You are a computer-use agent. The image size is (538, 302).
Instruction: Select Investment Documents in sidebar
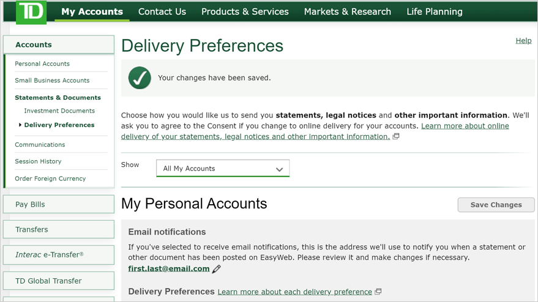(59, 111)
